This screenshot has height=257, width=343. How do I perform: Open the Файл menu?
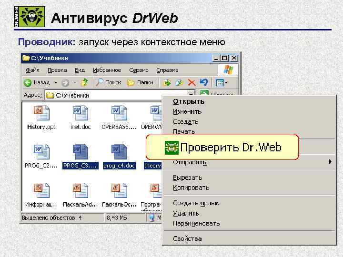(32, 70)
